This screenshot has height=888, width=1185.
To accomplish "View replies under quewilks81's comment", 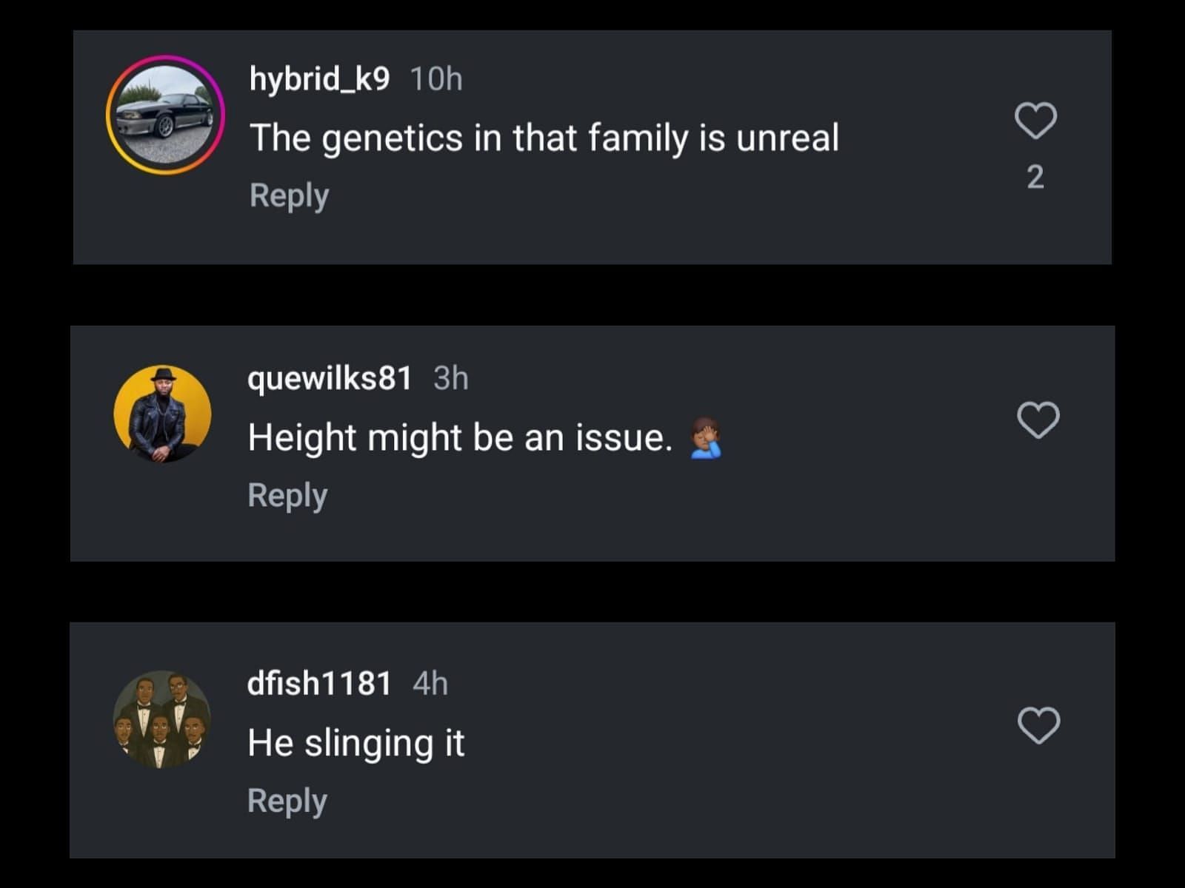I will [288, 494].
